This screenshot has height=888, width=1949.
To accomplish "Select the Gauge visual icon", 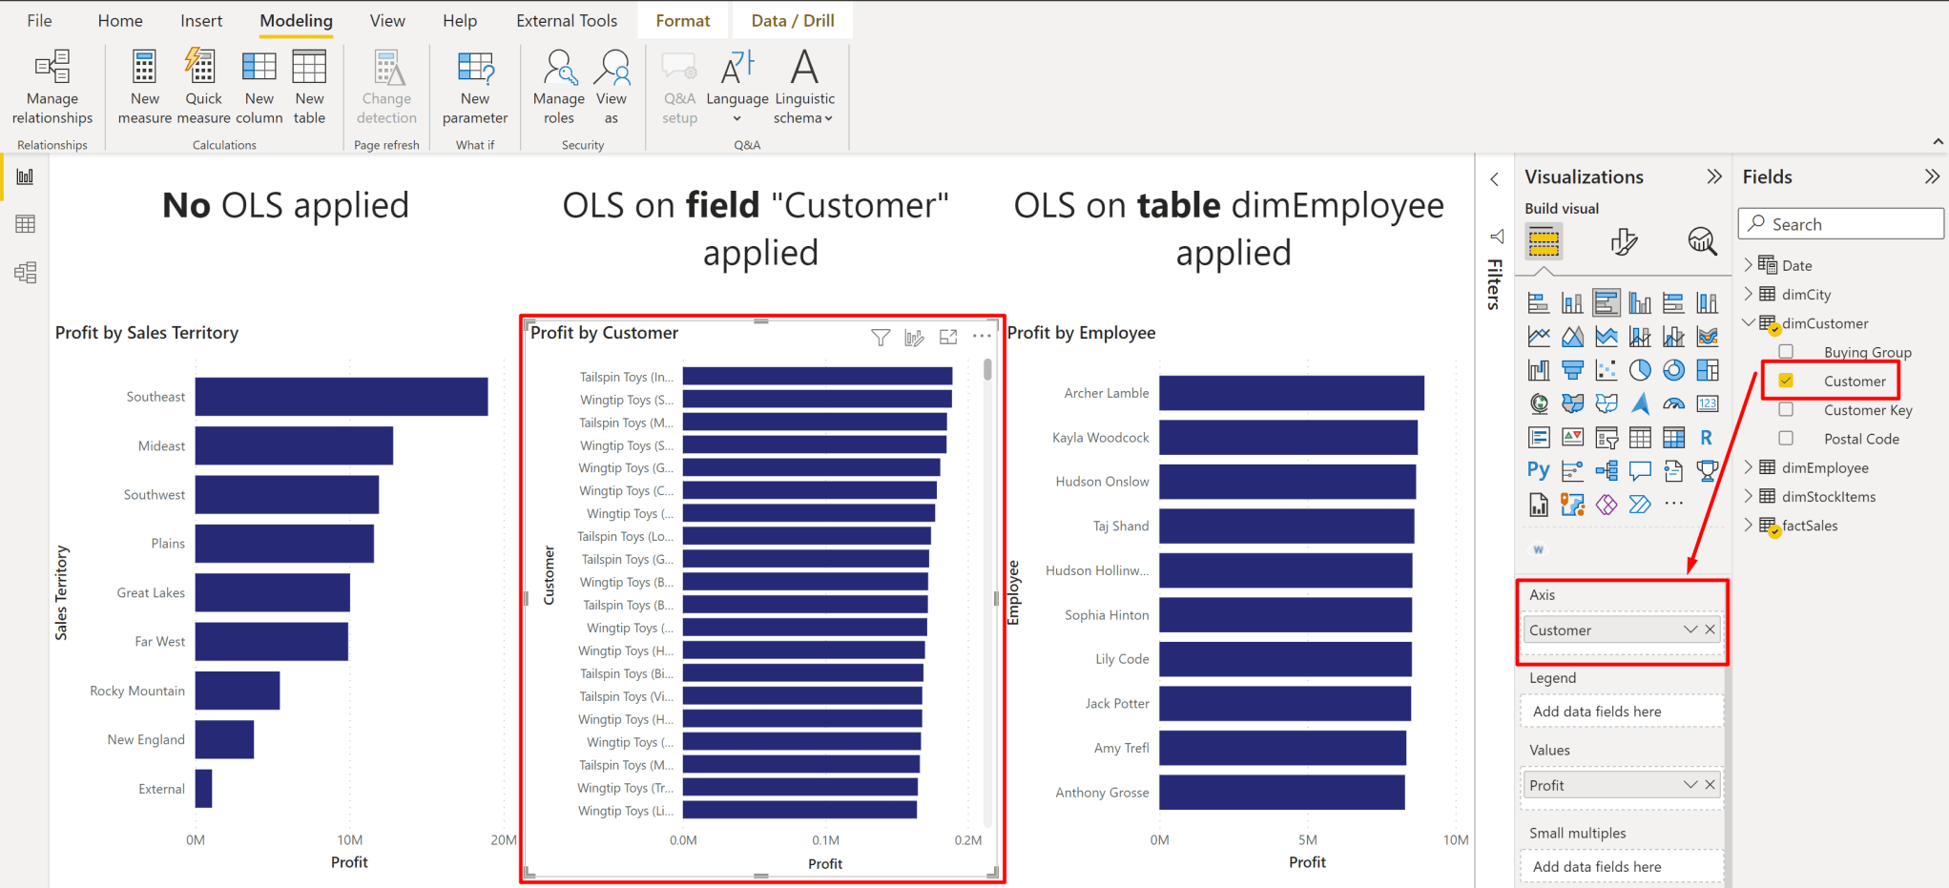I will click(x=1673, y=403).
